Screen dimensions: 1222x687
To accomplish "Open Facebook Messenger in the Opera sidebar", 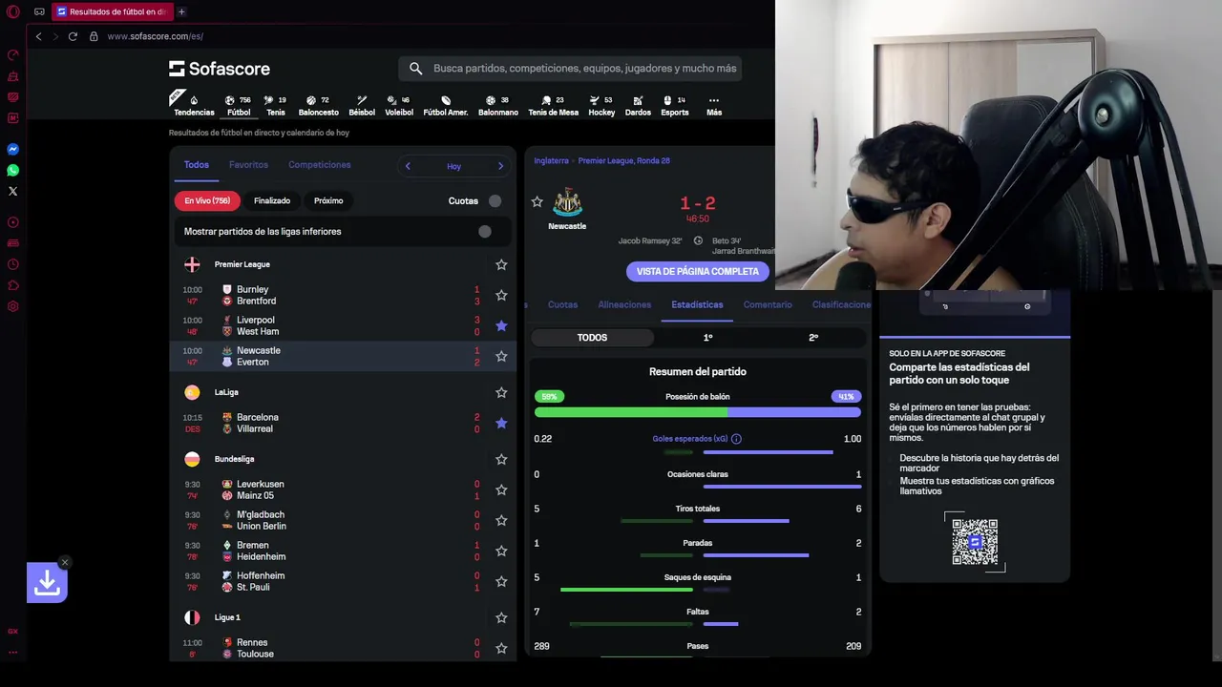I will click(13, 150).
